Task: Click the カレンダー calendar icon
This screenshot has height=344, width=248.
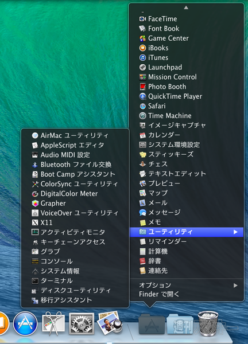Action: [142, 135]
